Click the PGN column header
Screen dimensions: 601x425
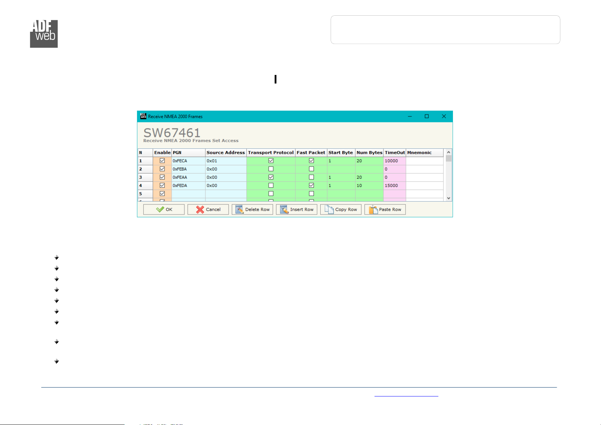click(x=188, y=153)
